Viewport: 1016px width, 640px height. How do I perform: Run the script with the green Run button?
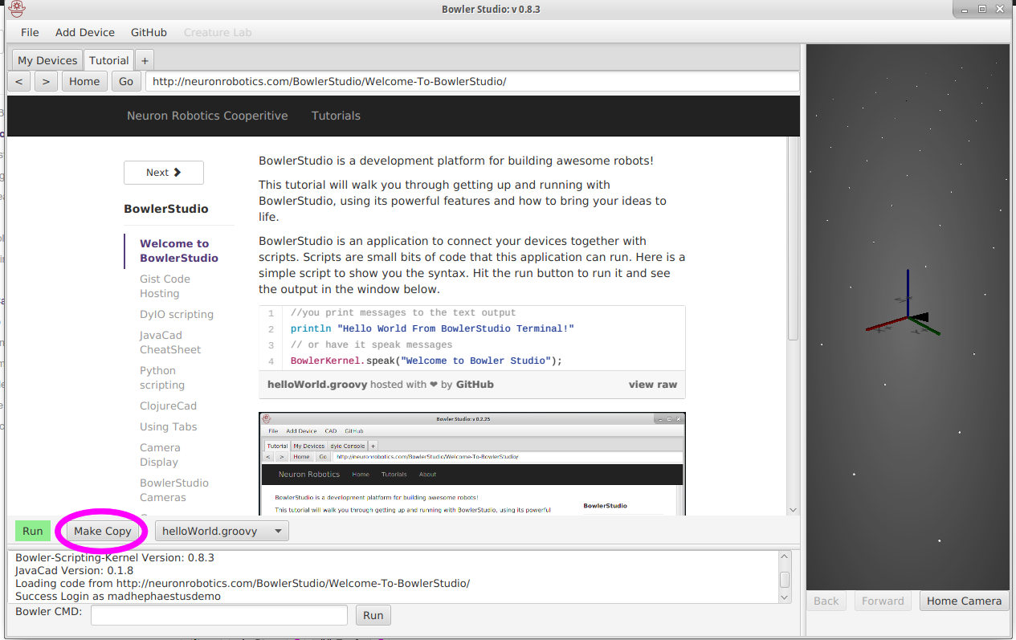click(x=32, y=531)
